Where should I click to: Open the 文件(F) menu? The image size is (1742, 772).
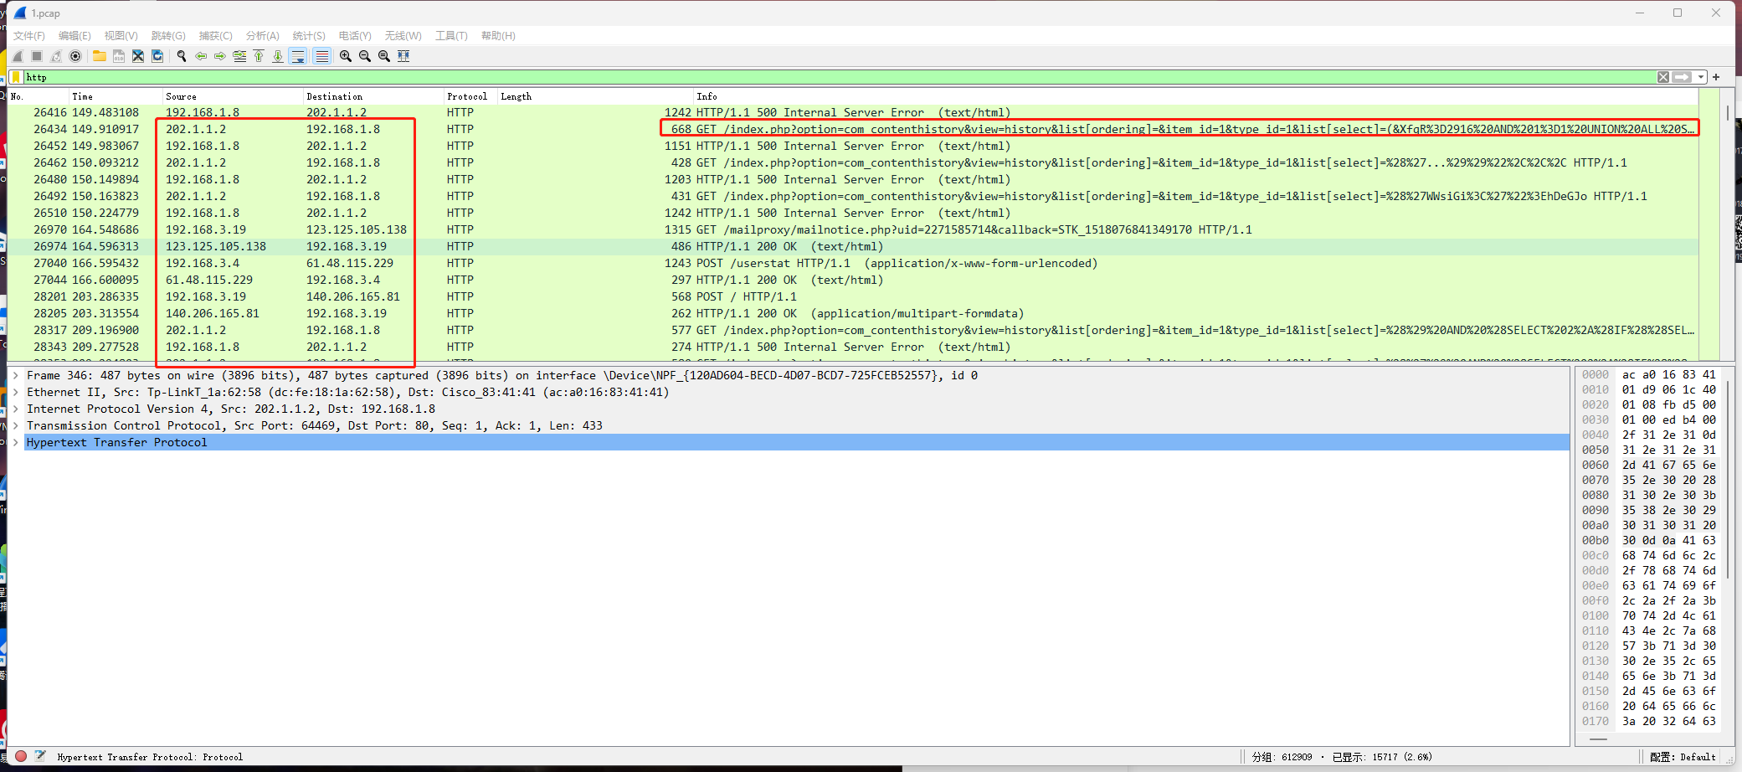coord(29,36)
